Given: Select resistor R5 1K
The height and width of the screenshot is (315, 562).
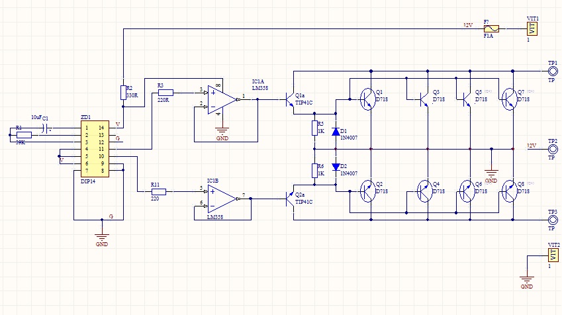Looking at the screenshot, I should (x=314, y=128).
